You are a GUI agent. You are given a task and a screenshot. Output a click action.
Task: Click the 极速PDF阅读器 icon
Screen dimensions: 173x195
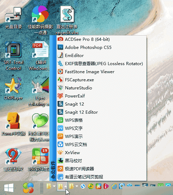click(x=60, y=169)
